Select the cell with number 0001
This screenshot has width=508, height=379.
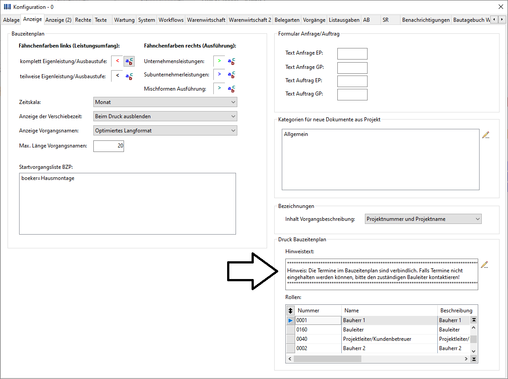(318, 320)
